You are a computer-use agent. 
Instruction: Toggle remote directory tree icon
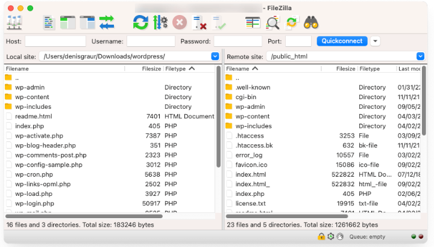click(x=87, y=22)
